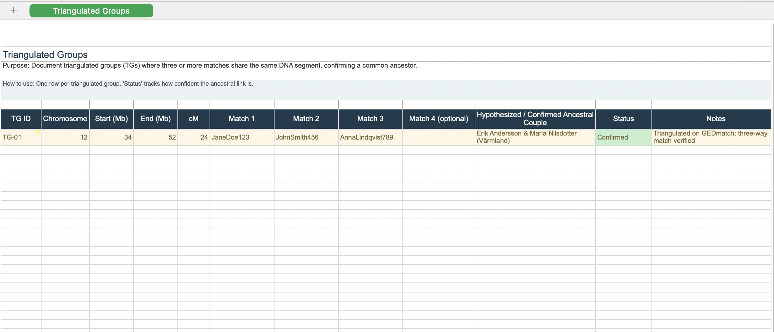774x332 pixels.
Task: Select the cell containing 'TG-01'
Action: click(21, 137)
